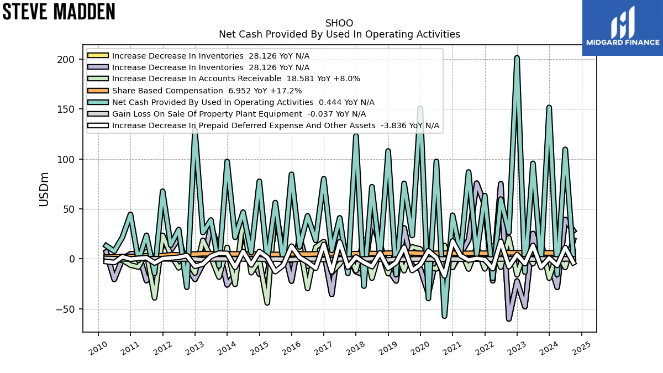Screen dimensions: 663x373
Task: Click the 100 y-axis tick label
Action: click(x=67, y=159)
